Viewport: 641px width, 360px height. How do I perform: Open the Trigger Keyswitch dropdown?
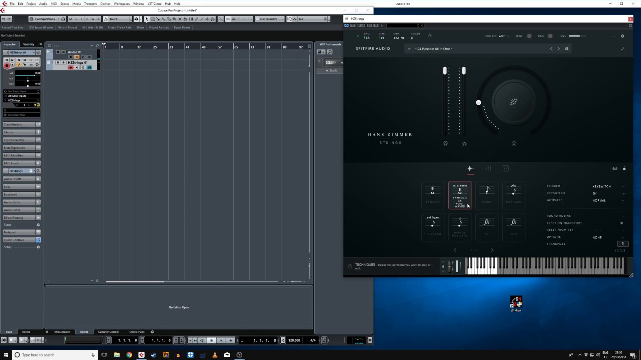point(609,186)
